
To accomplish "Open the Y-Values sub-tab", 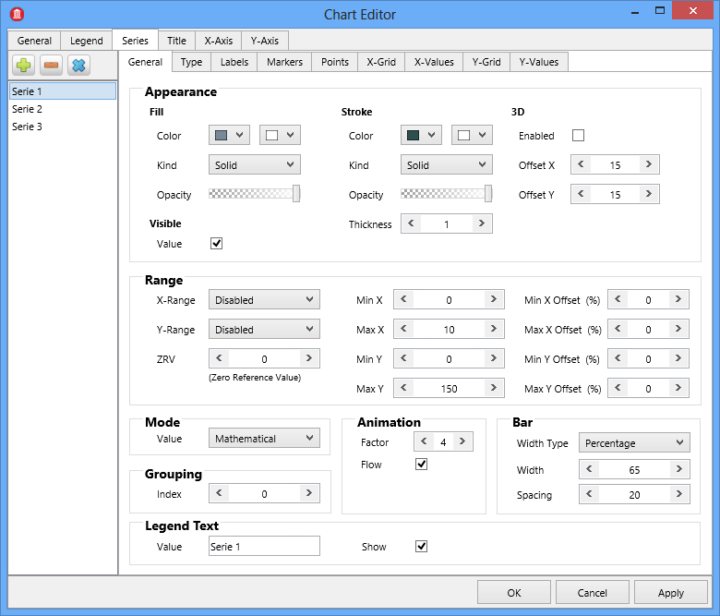I will tap(539, 62).
